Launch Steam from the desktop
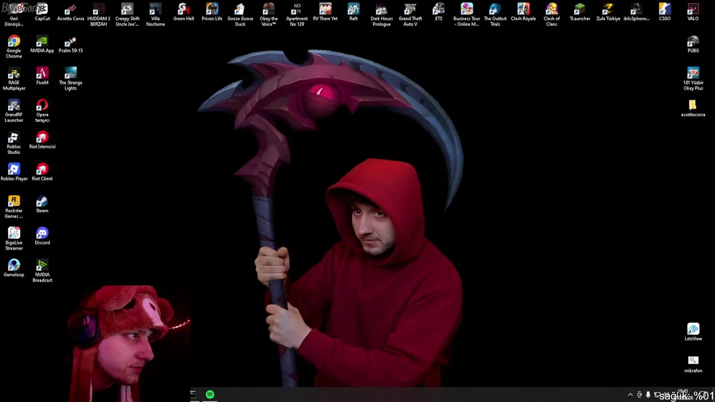The width and height of the screenshot is (715, 402). tap(42, 205)
